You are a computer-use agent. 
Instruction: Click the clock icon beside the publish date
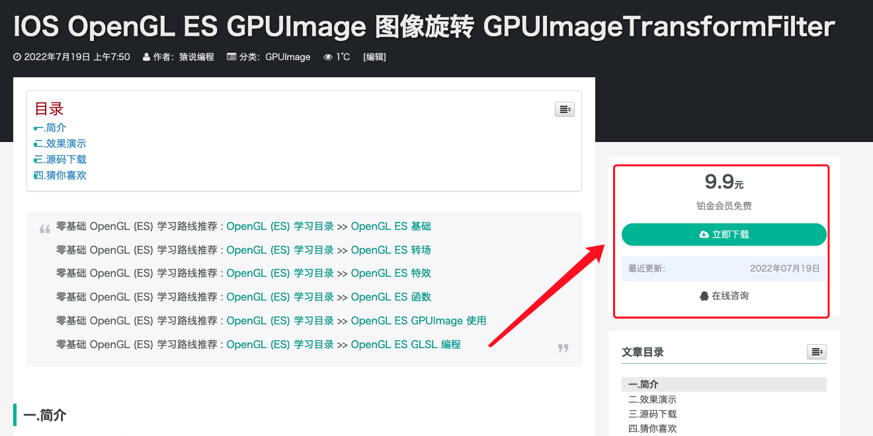click(17, 57)
